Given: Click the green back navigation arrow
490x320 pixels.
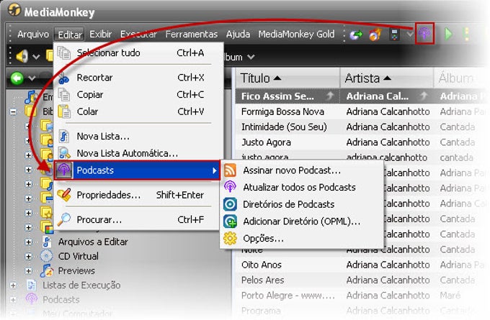Looking at the screenshot, I should point(17,78).
